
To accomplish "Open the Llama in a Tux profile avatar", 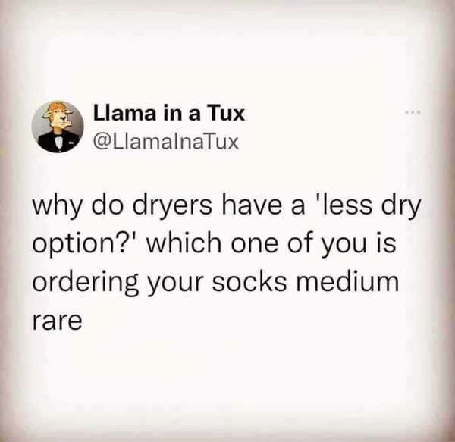I will [x=58, y=127].
